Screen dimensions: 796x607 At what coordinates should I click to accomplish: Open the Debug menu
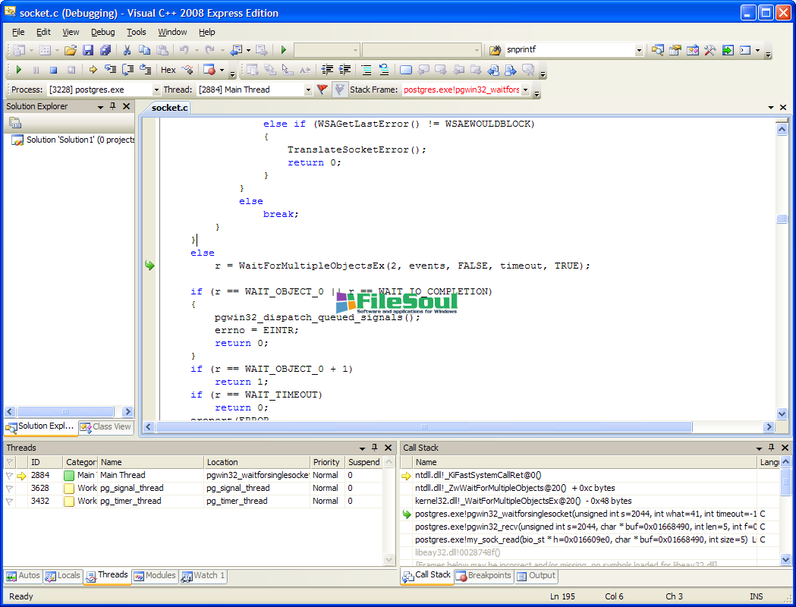click(102, 32)
